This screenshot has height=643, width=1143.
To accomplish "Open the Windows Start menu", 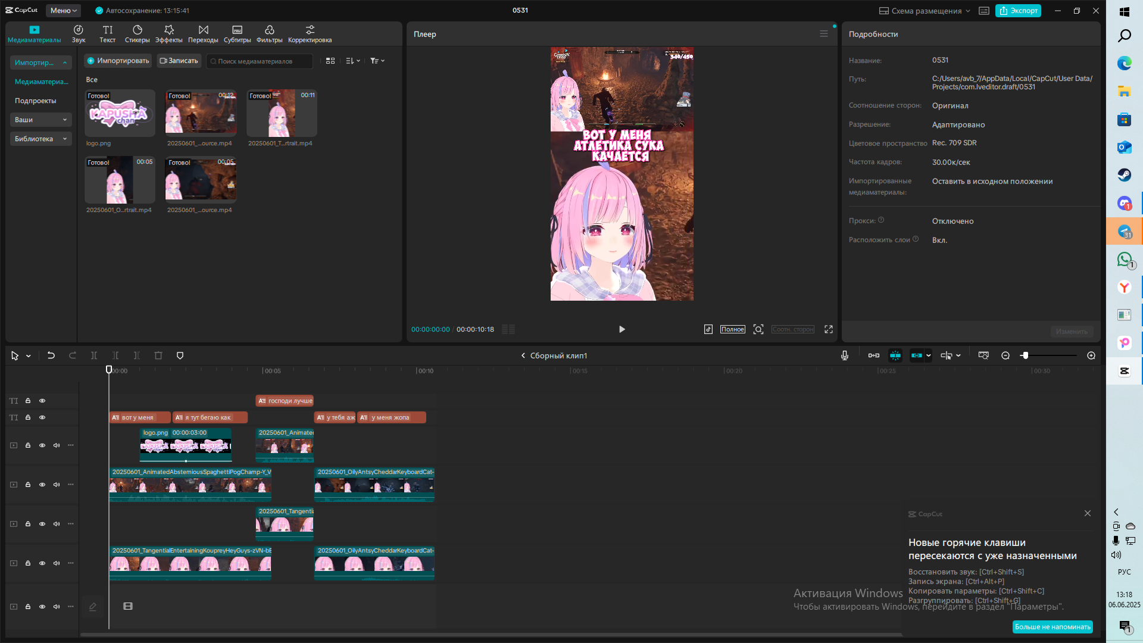I will (1124, 12).
